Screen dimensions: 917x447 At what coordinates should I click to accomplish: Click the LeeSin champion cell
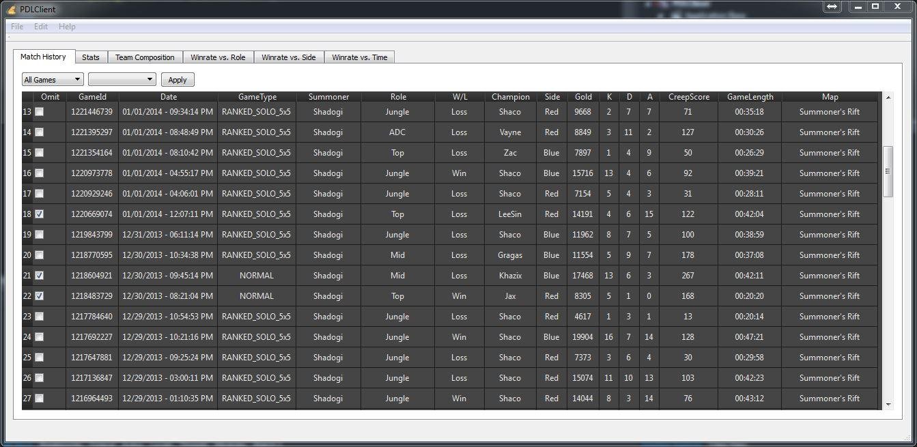coord(510,214)
